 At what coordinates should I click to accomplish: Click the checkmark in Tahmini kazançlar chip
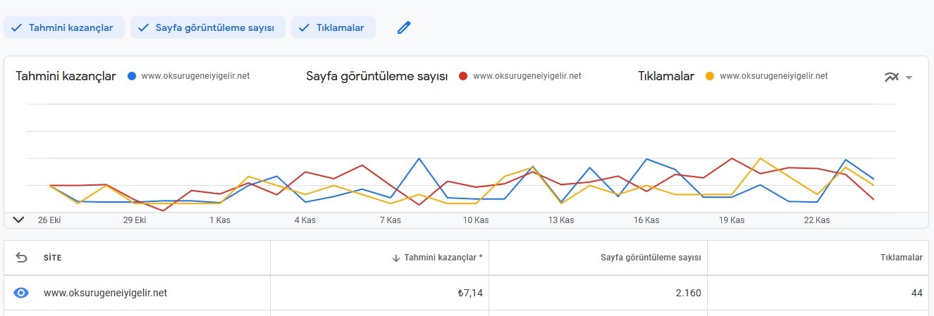16,27
